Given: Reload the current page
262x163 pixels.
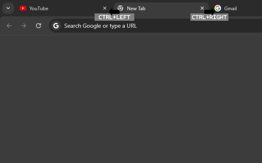Looking at the screenshot, I should [x=39, y=26].
